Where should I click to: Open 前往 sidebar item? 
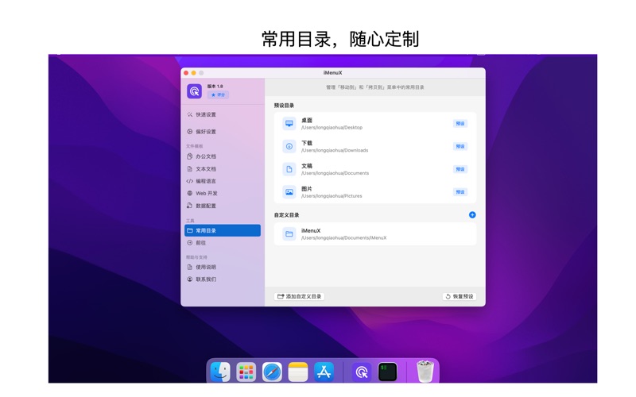(x=223, y=243)
